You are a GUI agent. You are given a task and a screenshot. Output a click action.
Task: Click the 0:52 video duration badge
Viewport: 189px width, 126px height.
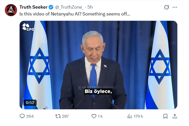coord(30,103)
